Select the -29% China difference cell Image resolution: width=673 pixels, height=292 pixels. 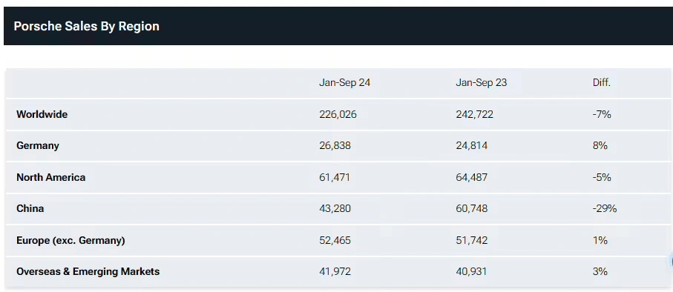coord(604,208)
